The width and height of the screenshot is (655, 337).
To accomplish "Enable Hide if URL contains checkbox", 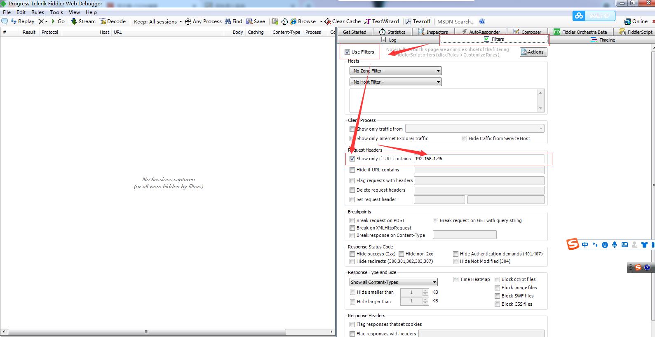I will 352,170.
